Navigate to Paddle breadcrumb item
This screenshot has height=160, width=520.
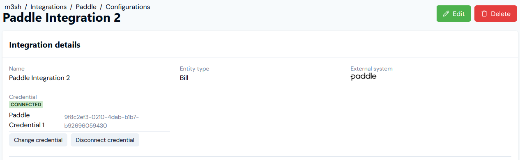click(x=86, y=7)
